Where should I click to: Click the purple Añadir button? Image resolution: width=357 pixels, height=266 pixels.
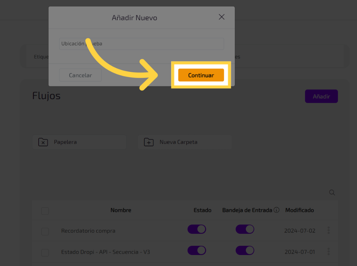pos(321,96)
